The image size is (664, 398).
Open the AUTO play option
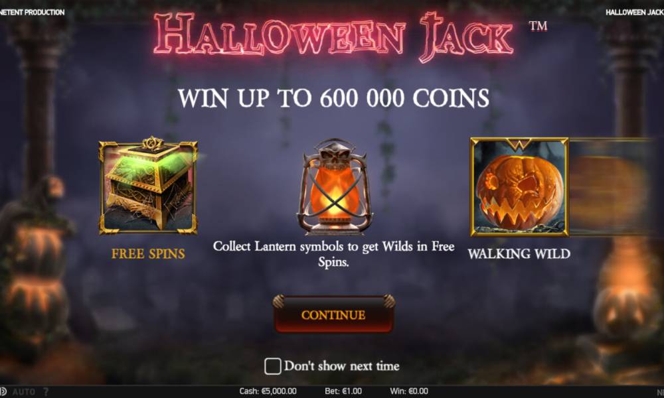tap(24, 391)
